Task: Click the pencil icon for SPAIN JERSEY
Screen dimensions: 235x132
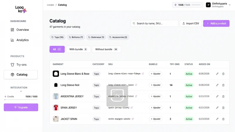Action: [217, 108]
